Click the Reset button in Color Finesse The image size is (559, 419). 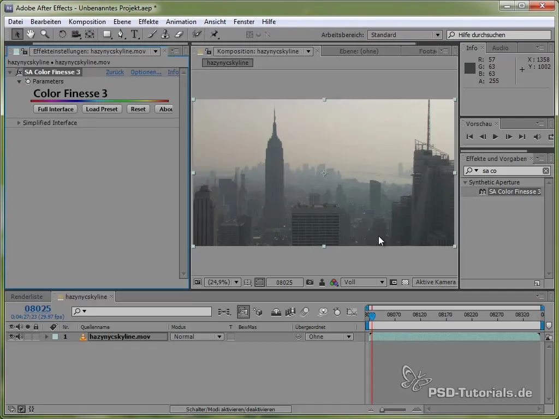[138, 109]
